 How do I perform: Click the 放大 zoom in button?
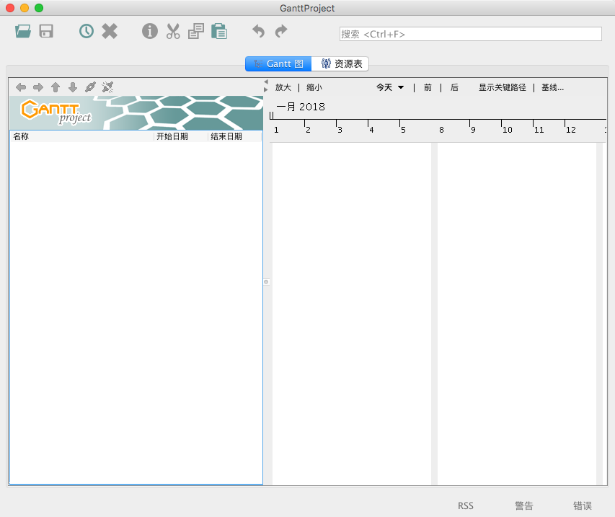coord(283,87)
